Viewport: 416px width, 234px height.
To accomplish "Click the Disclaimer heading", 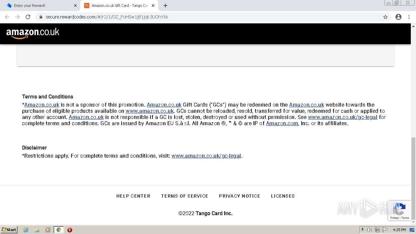I will [34, 148].
